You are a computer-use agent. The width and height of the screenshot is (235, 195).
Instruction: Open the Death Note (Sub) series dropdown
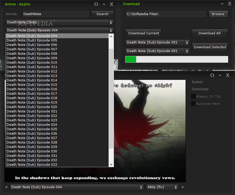pyautogui.click(x=60, y=22)
